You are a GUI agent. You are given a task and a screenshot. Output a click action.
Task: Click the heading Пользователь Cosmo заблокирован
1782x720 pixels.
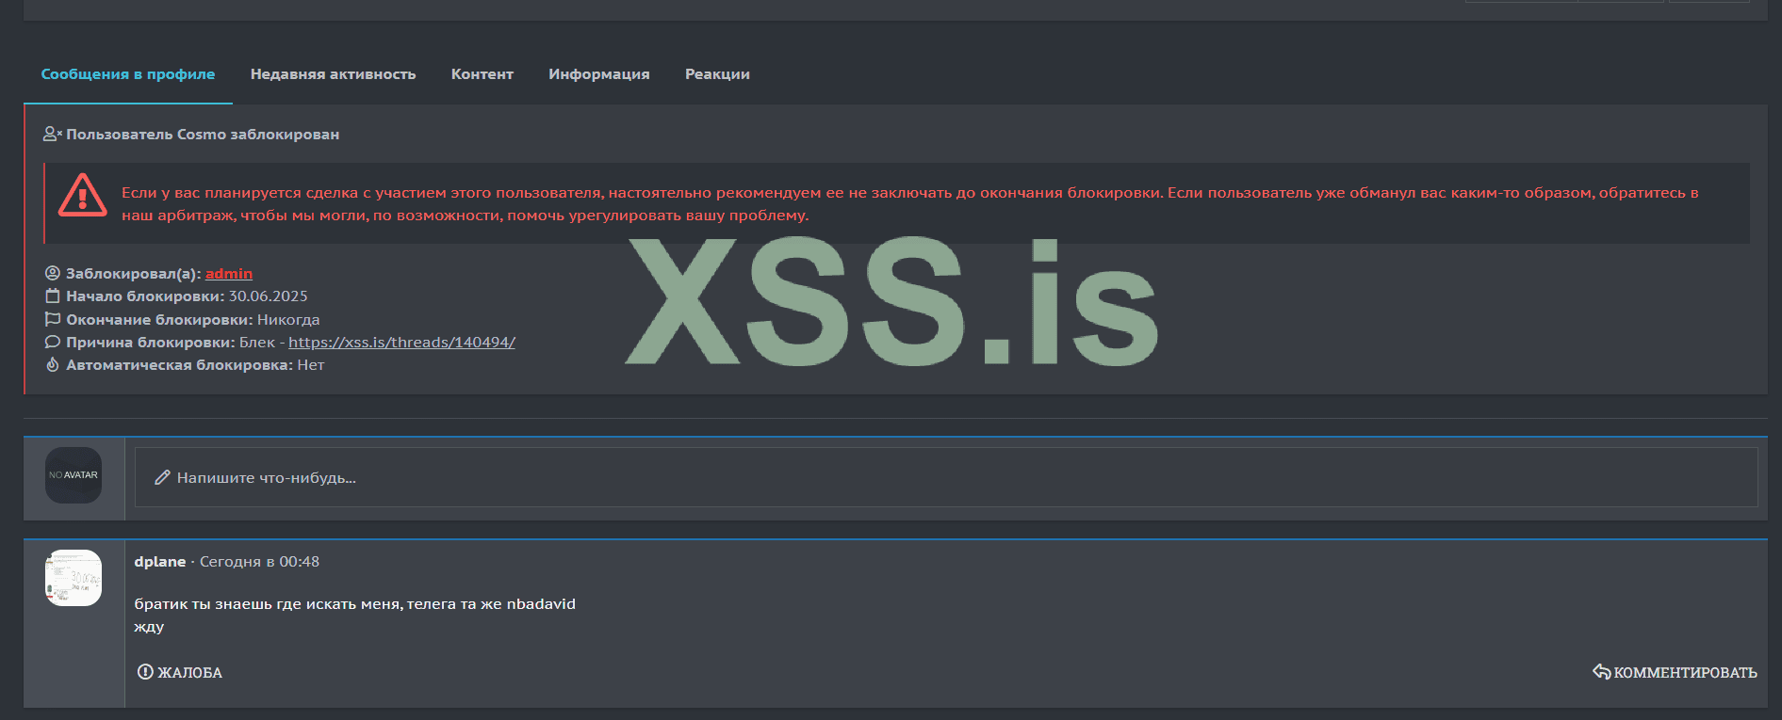[203, 135]
